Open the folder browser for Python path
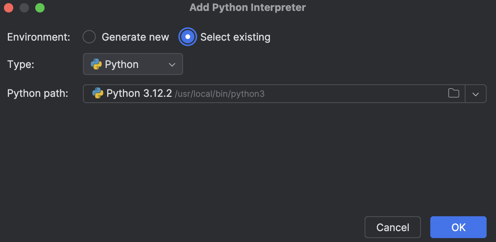This screenshot has width=496, height=242. pos(453,94)
